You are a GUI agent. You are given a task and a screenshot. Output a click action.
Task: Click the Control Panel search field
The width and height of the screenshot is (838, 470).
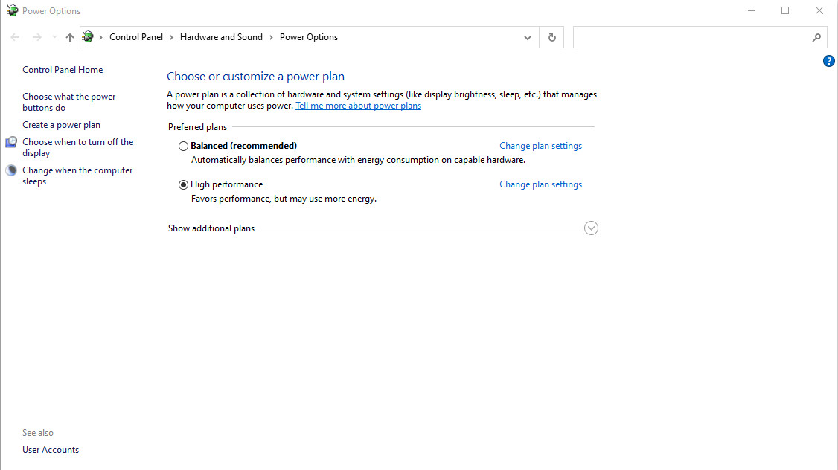[x=692, y=37]
